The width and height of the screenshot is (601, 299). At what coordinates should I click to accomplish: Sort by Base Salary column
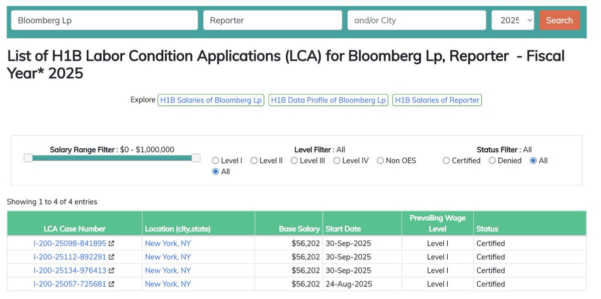point(289,223)
